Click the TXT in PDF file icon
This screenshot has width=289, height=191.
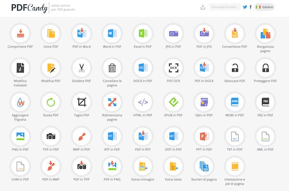(235, 136)
